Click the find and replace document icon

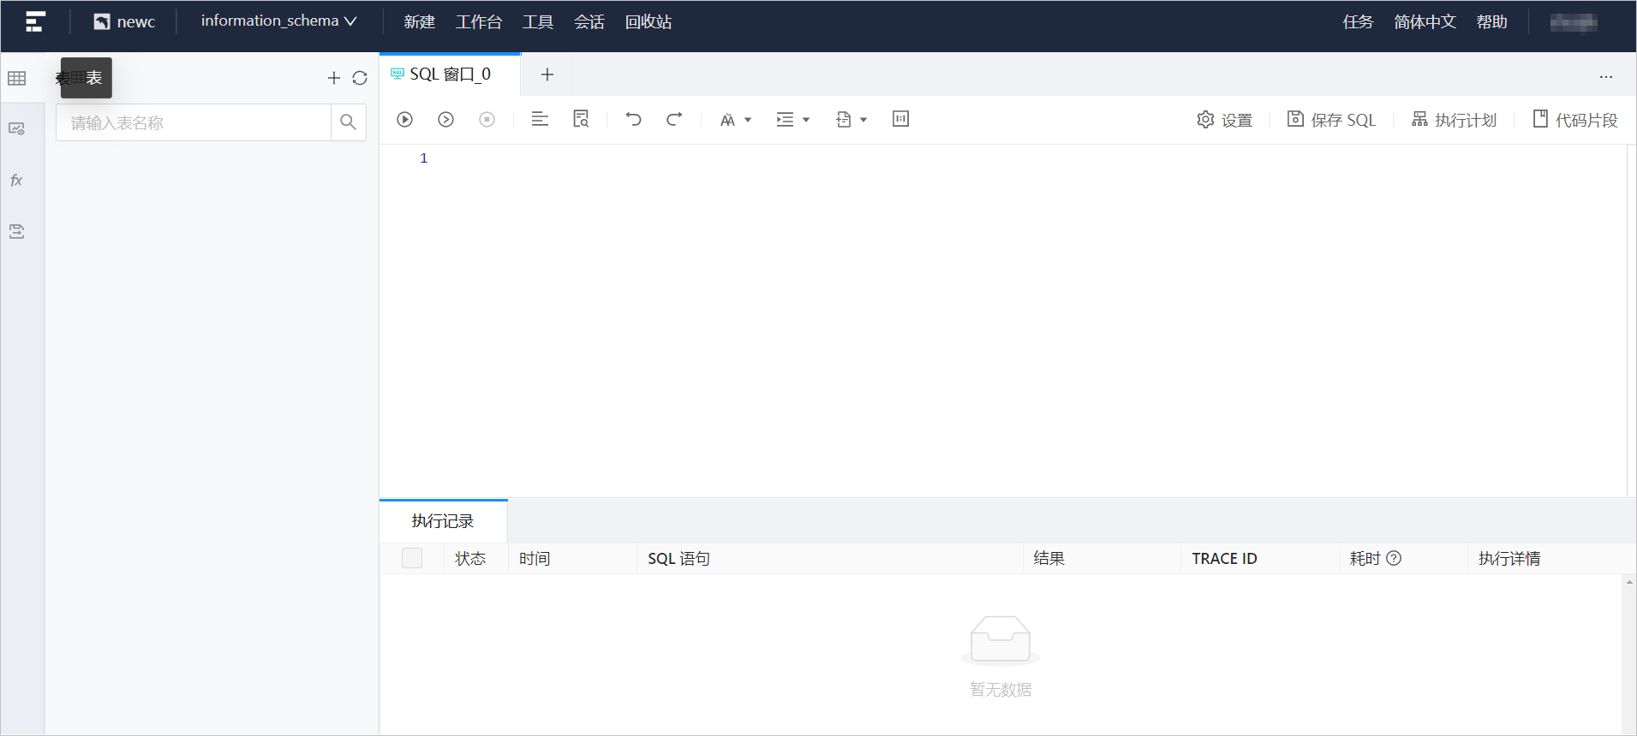click(581, 120)
